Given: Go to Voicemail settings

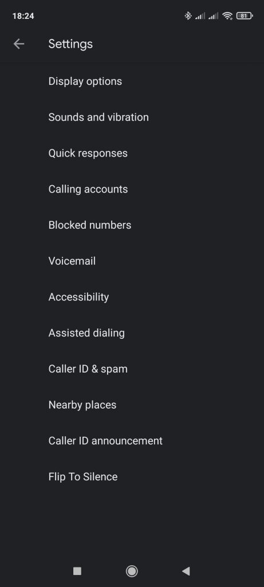Looking at the screenshot, I should pos(132,261).
